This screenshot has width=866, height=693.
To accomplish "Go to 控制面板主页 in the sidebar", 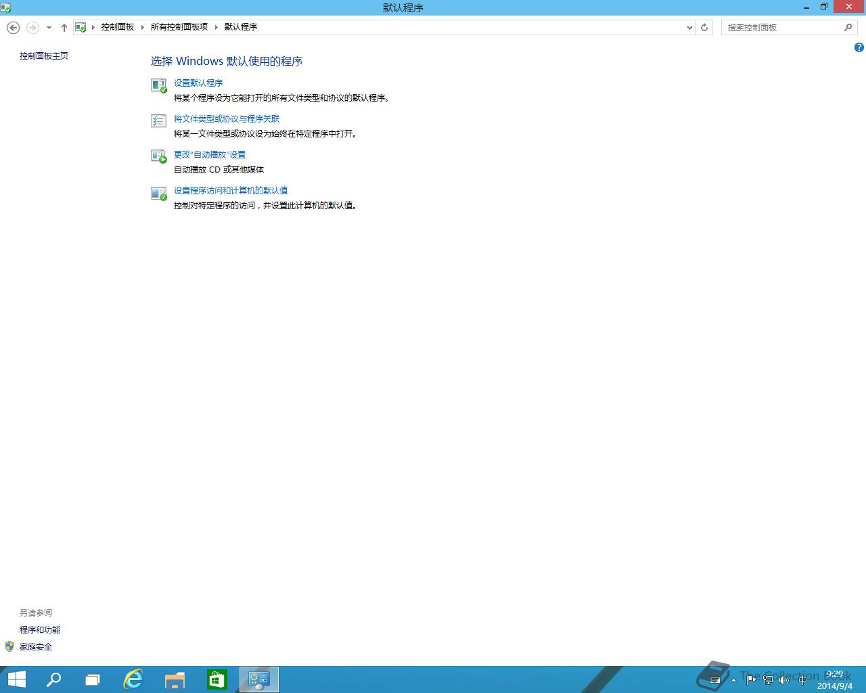I will pos(44,55).
